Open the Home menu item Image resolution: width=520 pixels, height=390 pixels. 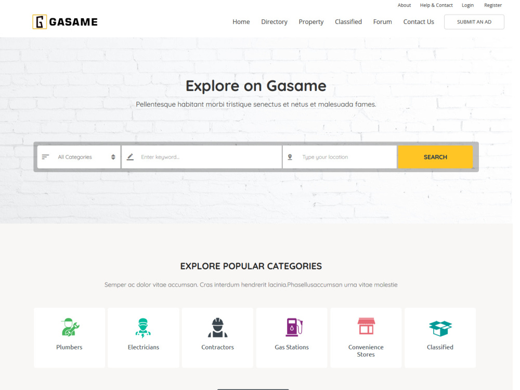click(x=241, y=22)
